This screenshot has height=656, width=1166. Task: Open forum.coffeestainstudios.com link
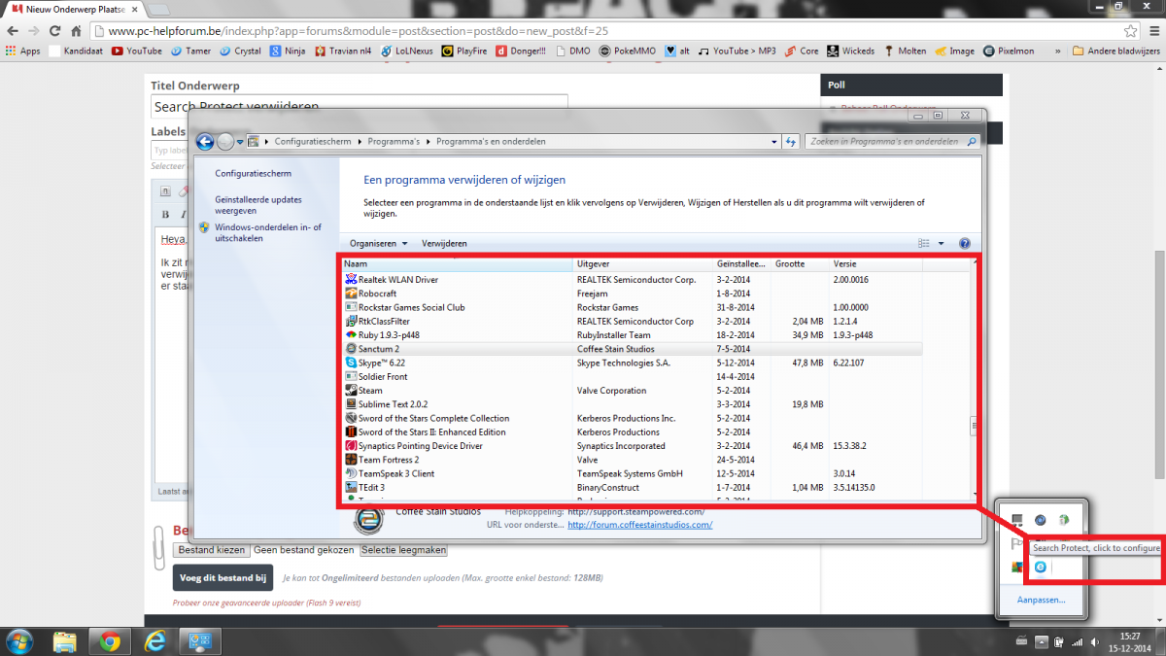click(639, 525)
